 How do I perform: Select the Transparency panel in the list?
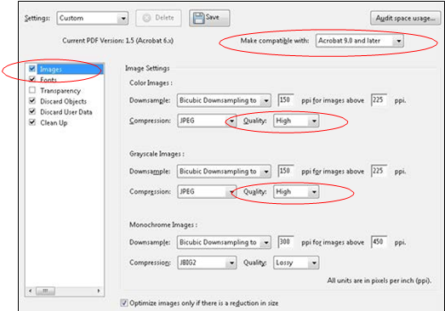(60, 91)
